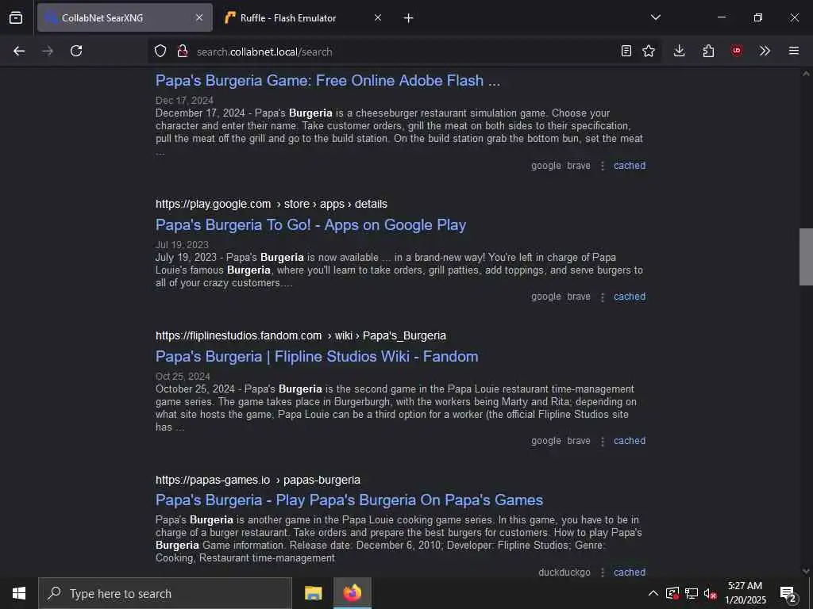Click Jul 19, 2023 result date
This screenshot has width=813, height=609.
coord(182,245)
